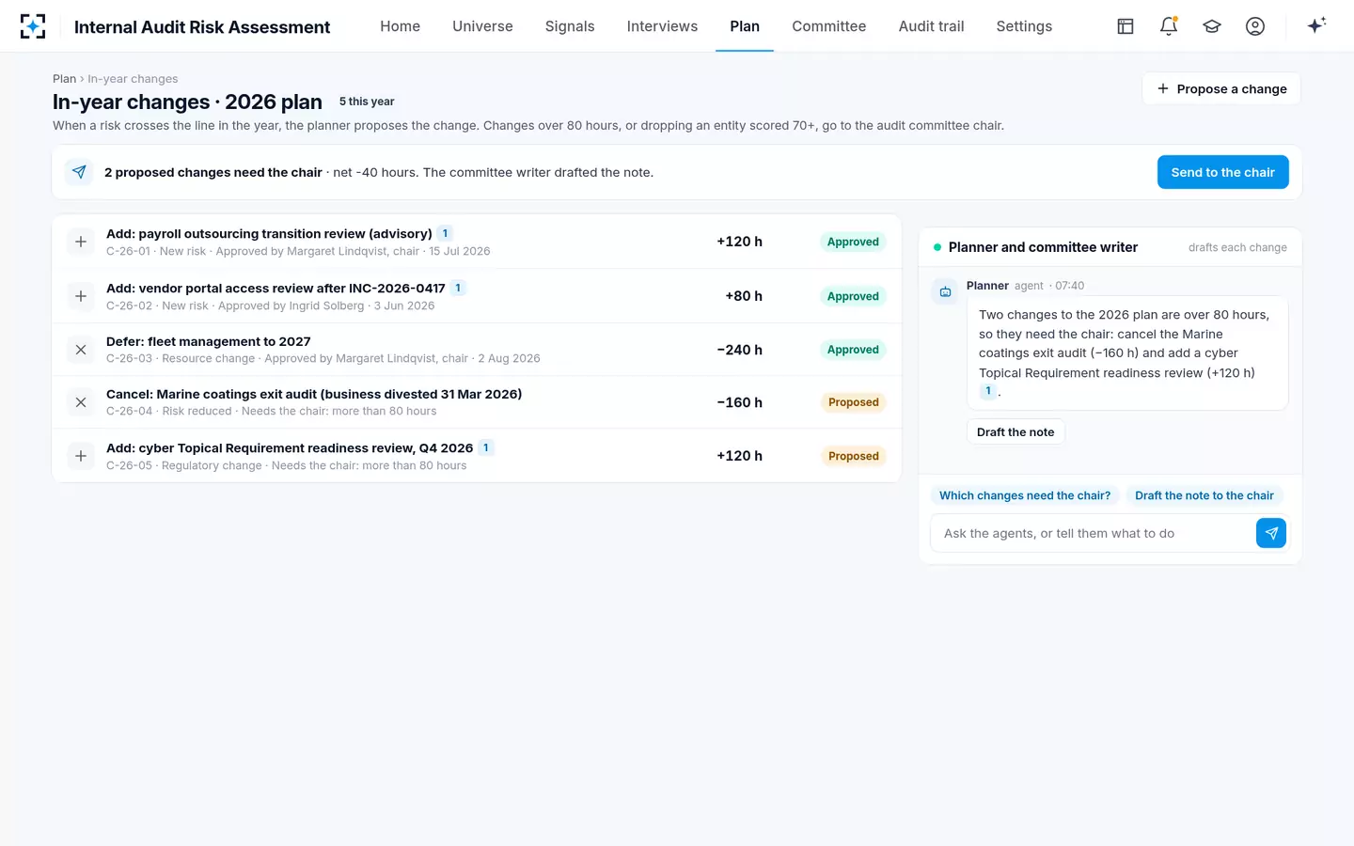The image size is (1354, 846).
Task: Click the plus icon on payroll outsourcing row
Action: [81, 242]
